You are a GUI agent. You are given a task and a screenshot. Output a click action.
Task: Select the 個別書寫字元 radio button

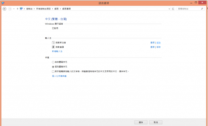[x=53, y=67]
